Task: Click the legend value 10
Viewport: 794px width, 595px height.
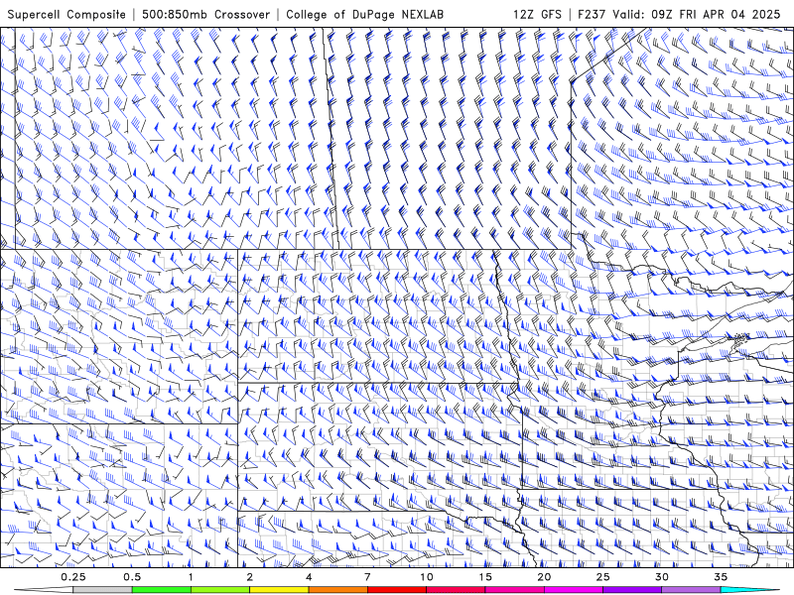Action: 427,577
